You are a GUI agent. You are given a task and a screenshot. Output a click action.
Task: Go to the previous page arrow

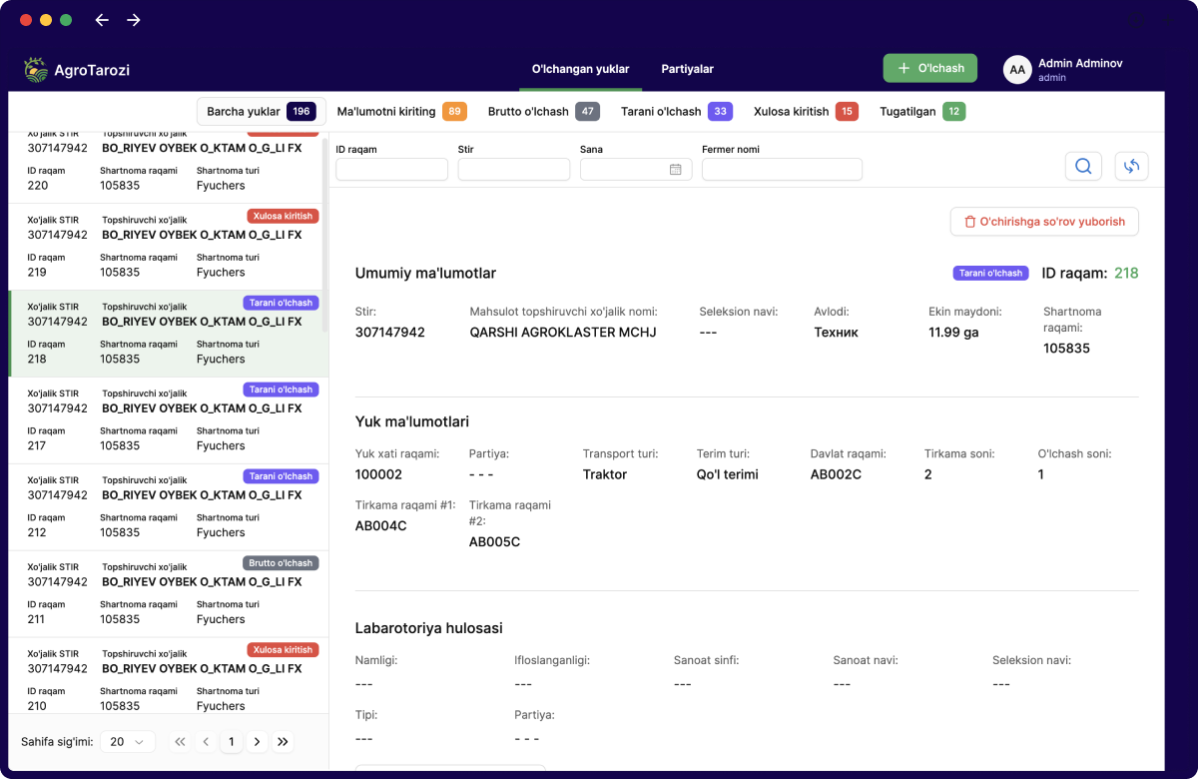[206, 742]
